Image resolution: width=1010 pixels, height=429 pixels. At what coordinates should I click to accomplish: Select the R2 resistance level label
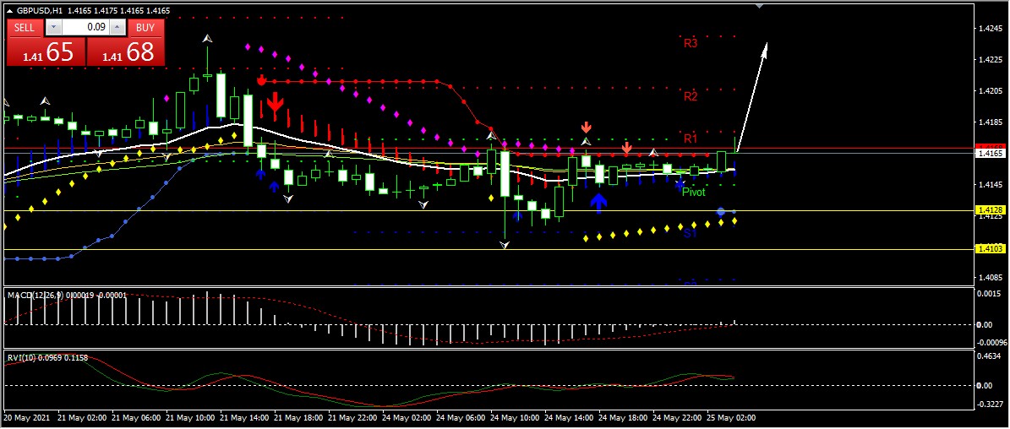691,96
